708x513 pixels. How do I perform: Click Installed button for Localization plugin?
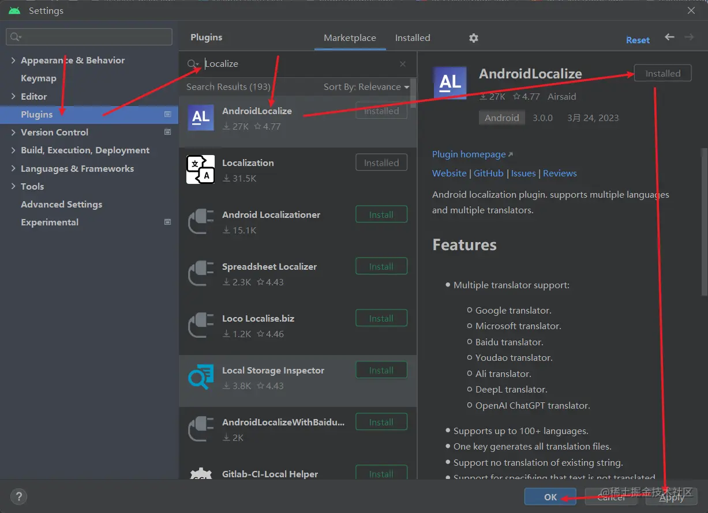coord(381,163)
